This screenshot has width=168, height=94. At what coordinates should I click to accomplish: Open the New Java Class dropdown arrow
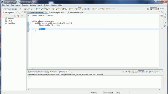point(59,9)
